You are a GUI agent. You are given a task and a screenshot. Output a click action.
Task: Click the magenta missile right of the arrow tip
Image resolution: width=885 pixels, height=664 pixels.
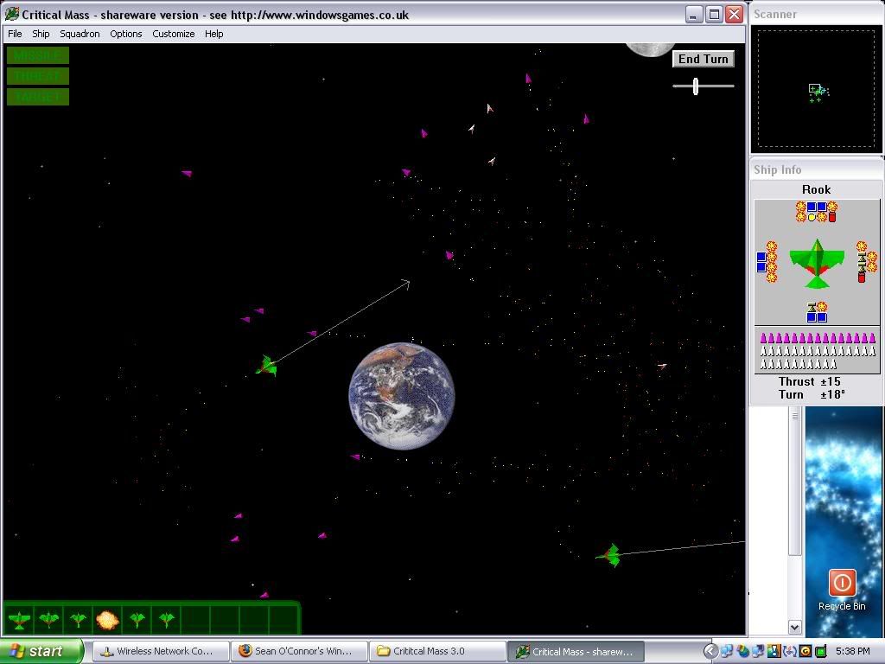[449, 255]
